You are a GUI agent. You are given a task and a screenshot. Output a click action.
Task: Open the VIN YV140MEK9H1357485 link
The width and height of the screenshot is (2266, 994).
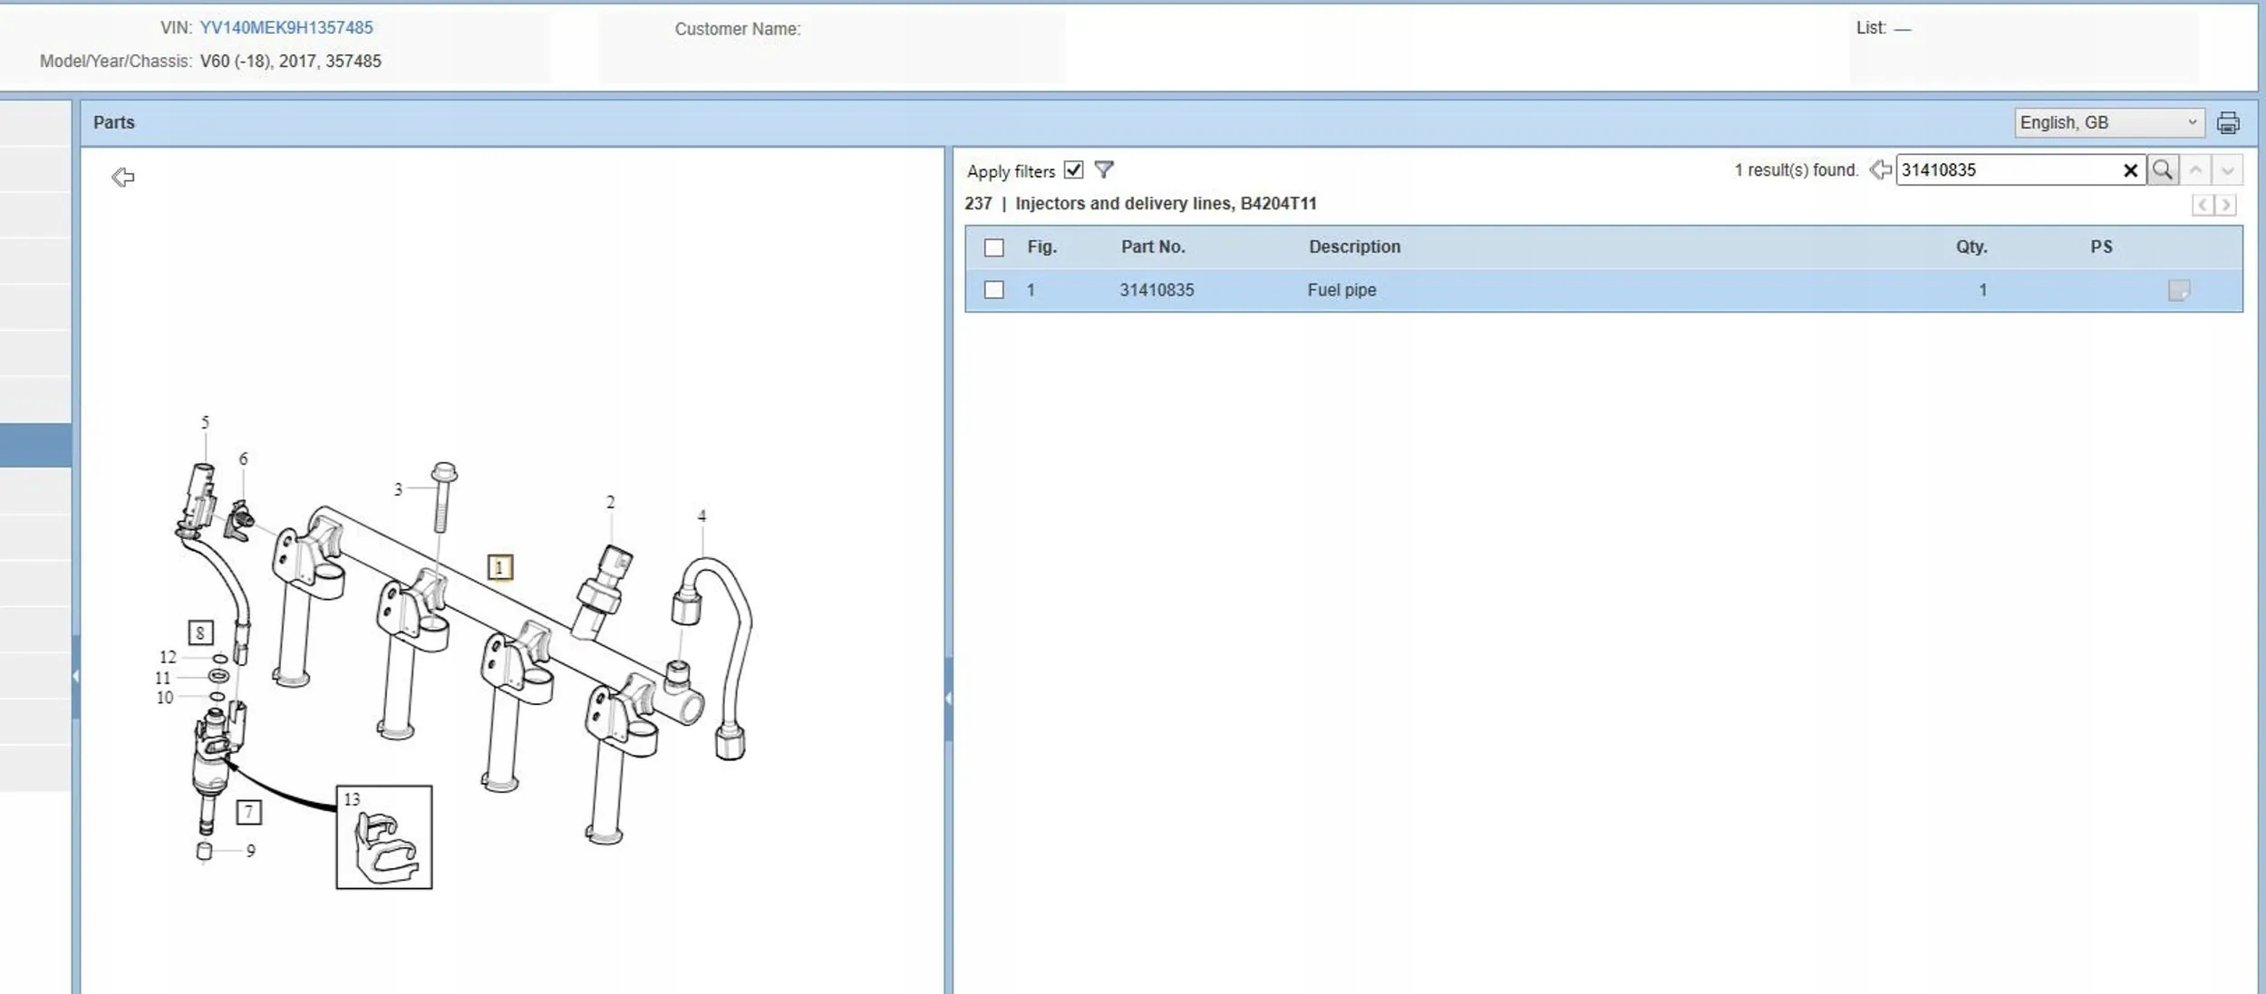286,28
